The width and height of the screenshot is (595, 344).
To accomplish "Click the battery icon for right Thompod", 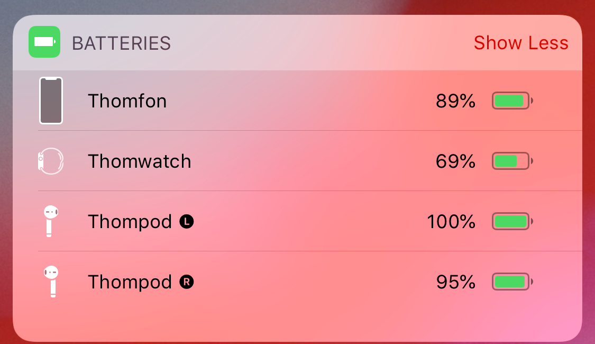I will coord(511,282).
